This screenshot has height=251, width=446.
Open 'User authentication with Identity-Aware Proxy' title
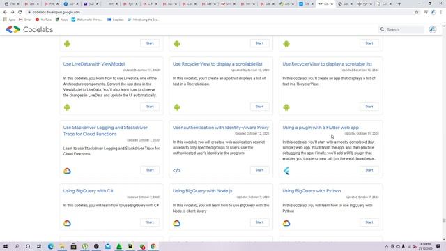(x=221, y=128)
